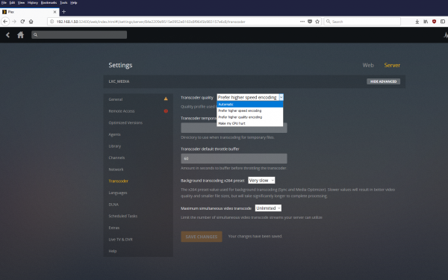448x280 pixels.
Task: Choose Prefer higher speed encoding option
Action: [250, 111]
